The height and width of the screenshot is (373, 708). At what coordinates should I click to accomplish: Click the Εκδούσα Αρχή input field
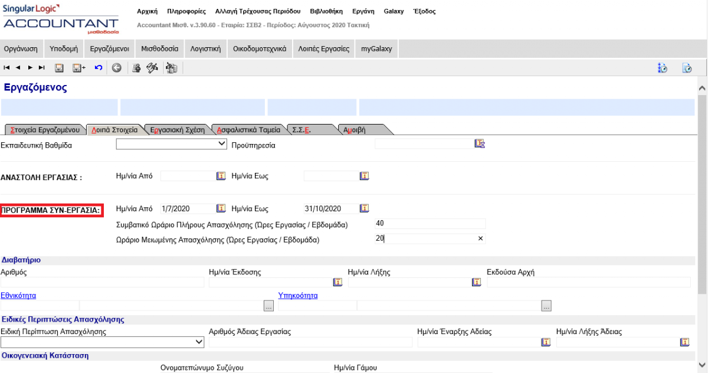coord(588,282)
